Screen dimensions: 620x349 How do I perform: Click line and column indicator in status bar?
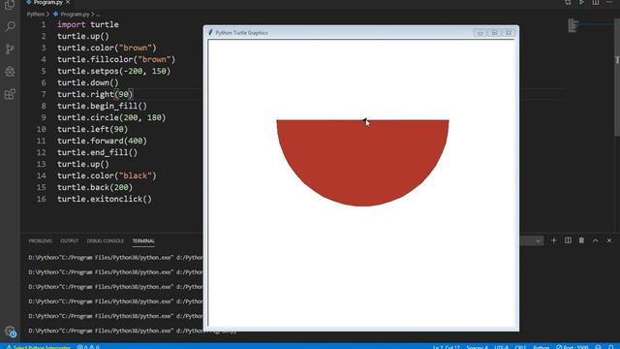click(x=446, y=347)
